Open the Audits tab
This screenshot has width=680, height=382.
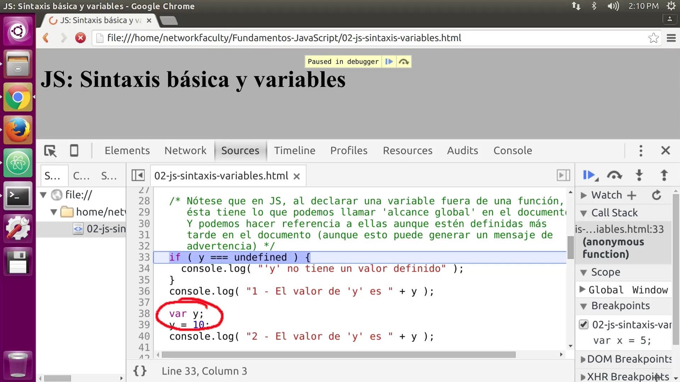tap(462, 151)
